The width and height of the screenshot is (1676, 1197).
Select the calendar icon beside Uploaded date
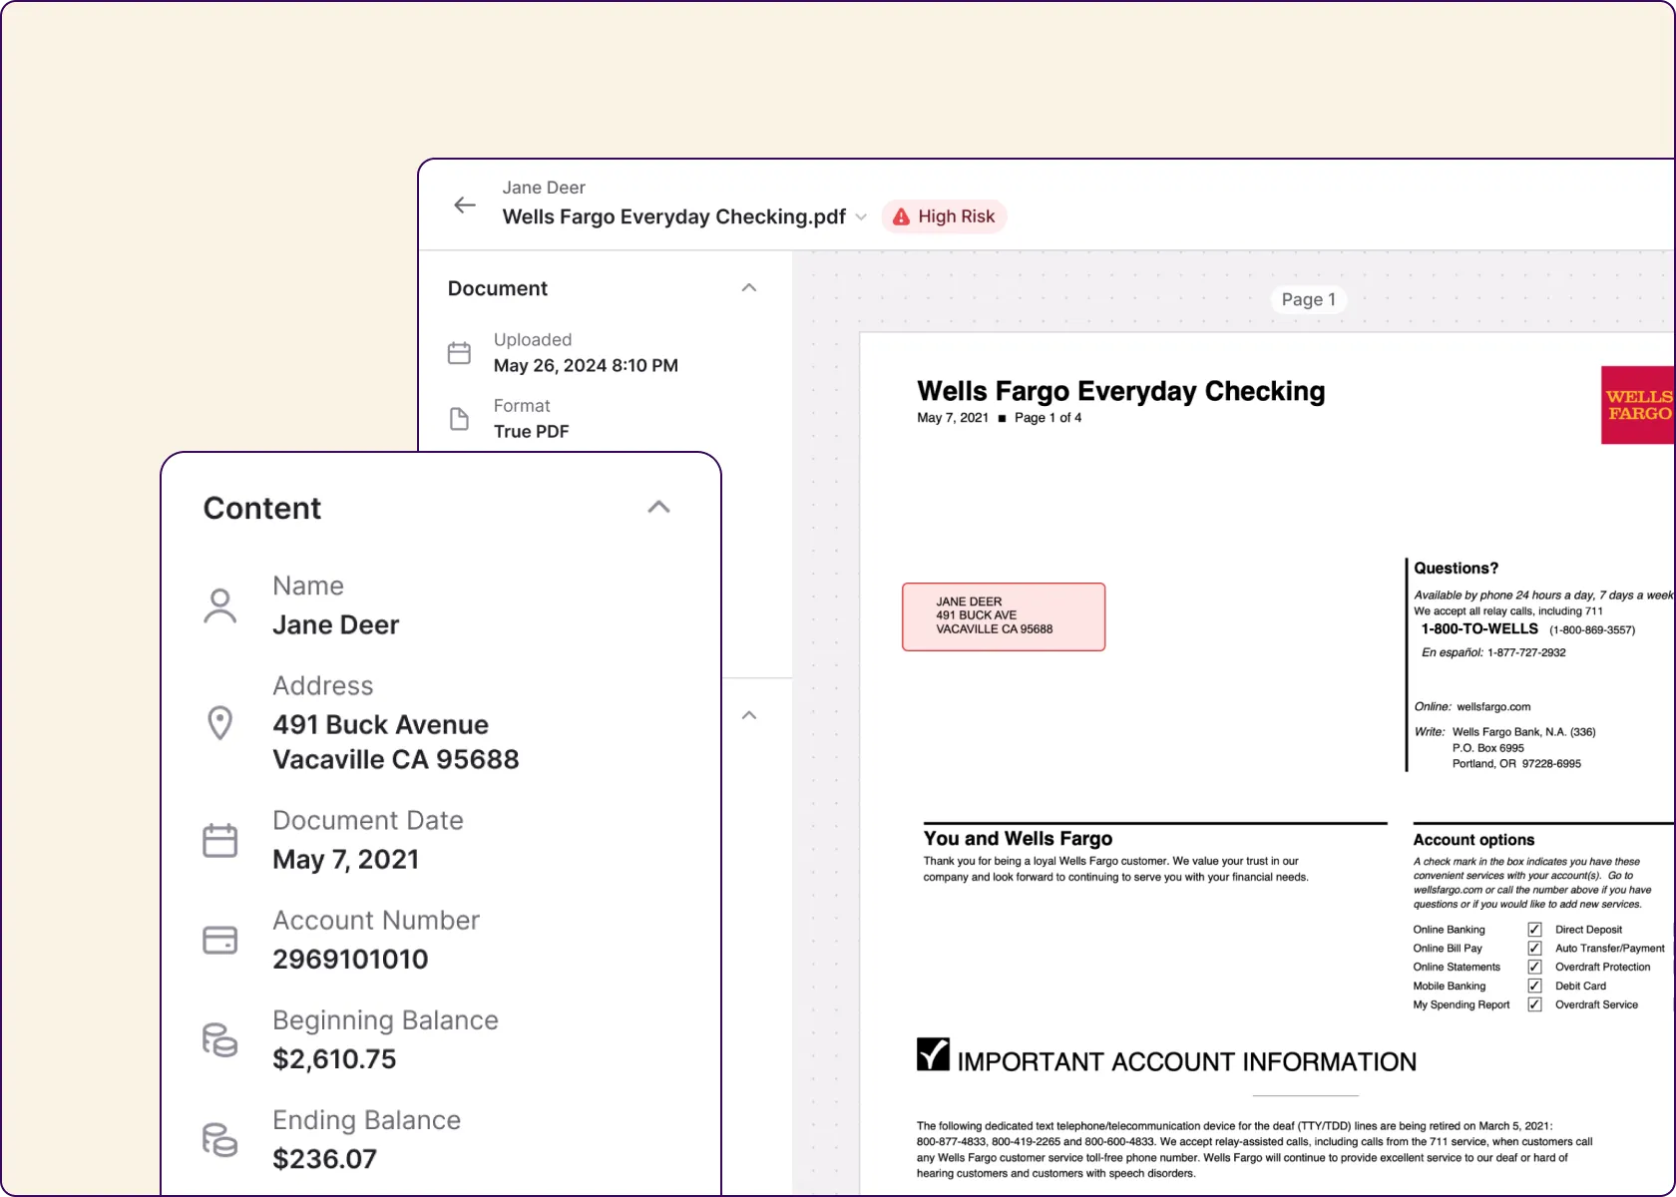point(459,352)
